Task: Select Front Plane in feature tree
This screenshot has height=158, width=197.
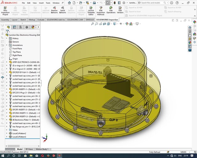Action: pyautogui.click(x=17, y=48)
